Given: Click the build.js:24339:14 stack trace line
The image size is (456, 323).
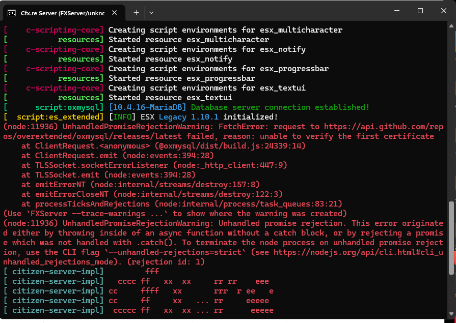Looking at the screenshot, I should (x=163, y=146).
